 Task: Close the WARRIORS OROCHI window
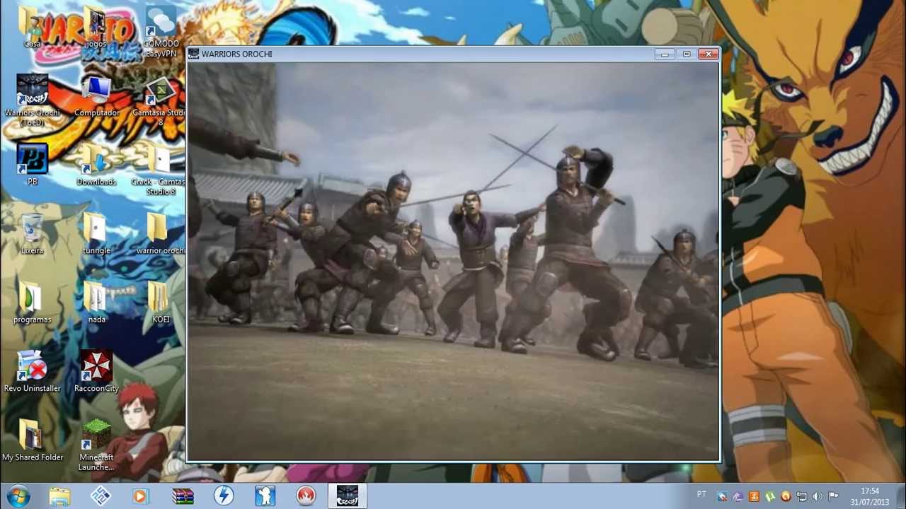pos(709,54)
